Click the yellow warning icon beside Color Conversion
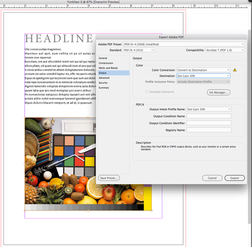The width and height of the screenshot is (252, 247). pos(235,70)
